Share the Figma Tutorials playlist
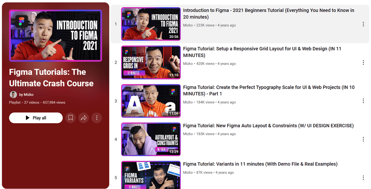The height and width of the screenshot is (189, 371). [84, 118]
